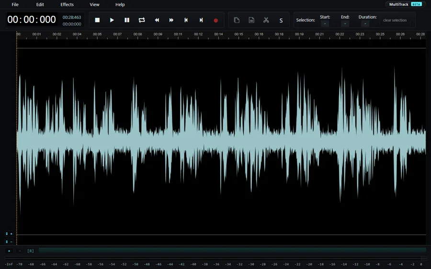Click the horizontal zoom scrollbar strip
The height and width of the screenshot is (269, 431).
[232, 250]
